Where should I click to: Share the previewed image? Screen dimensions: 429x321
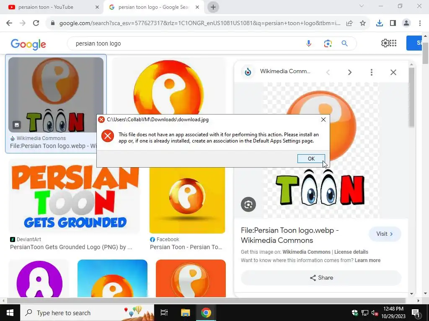tap(321, 278)
